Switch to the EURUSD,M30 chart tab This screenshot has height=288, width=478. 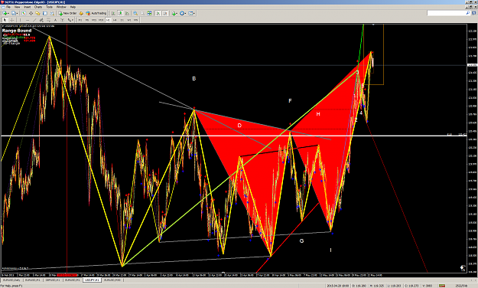pyautogui.click(x=112, y=280)
